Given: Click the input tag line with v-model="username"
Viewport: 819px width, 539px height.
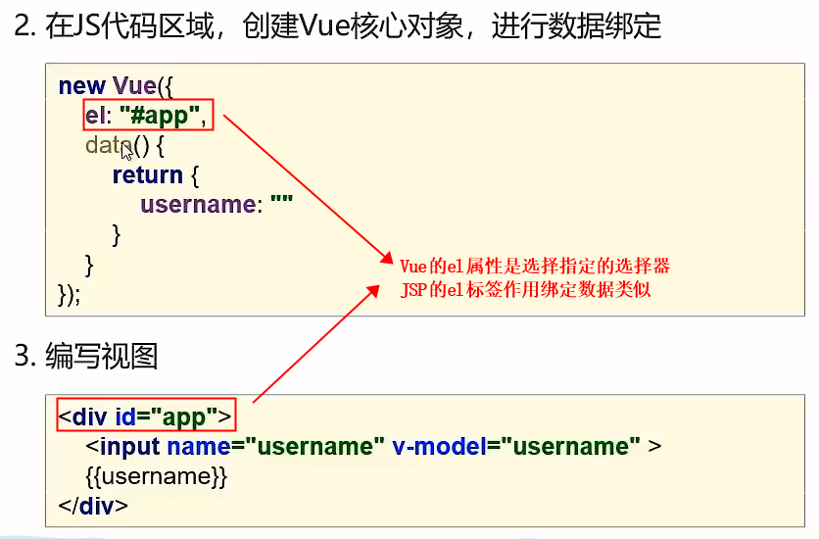Looking at the screenshot, I should click(373, 446).
